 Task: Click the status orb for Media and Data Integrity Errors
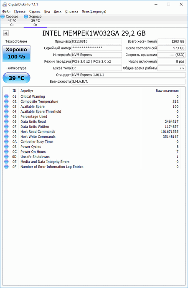coord(6,162)
